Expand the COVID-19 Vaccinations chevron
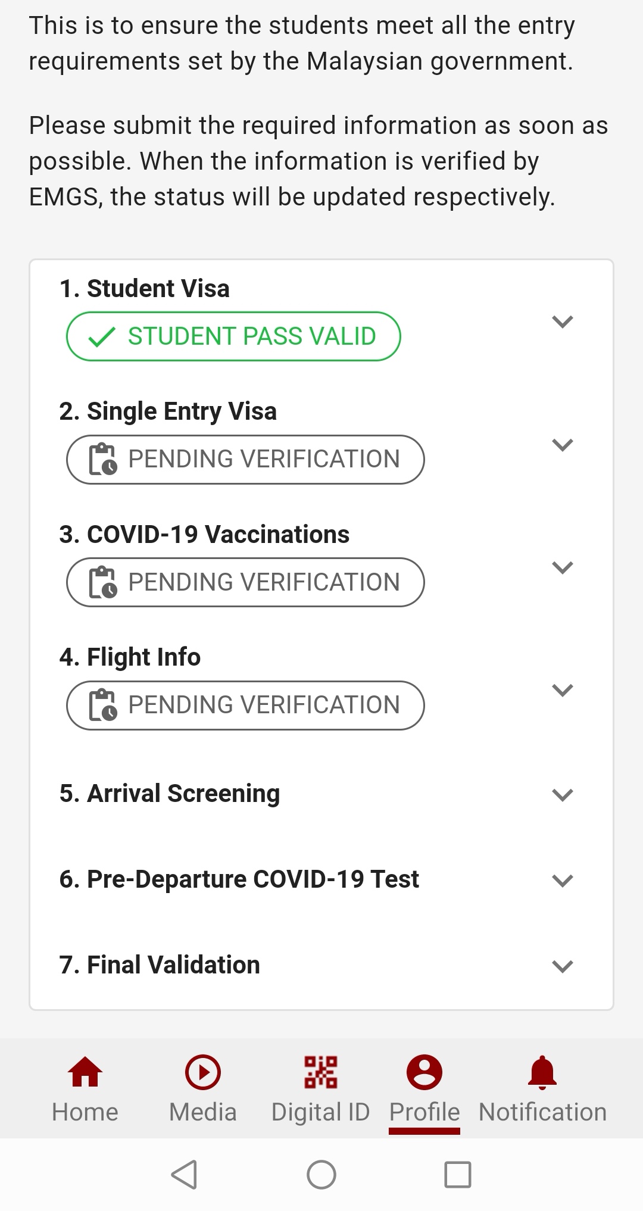 (563, 567)
